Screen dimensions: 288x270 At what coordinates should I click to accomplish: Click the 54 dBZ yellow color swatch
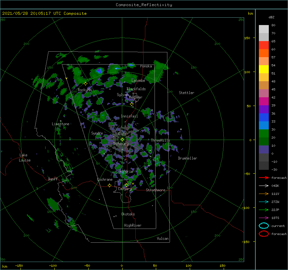click(x=264, y=69)
